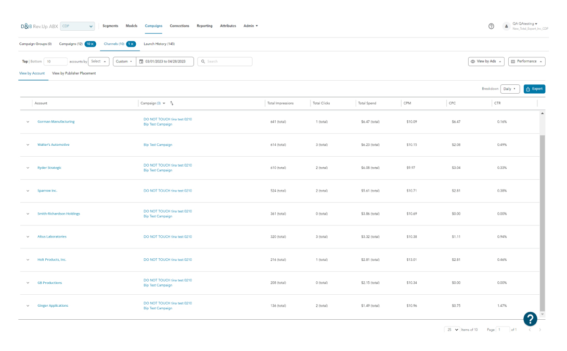Click the D&B Rev.Up ABX logo
The height and width of the screenshot is (351, 567).
[x=39, y=27]
